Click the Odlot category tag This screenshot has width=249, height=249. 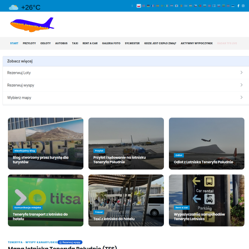coord(179,155)
